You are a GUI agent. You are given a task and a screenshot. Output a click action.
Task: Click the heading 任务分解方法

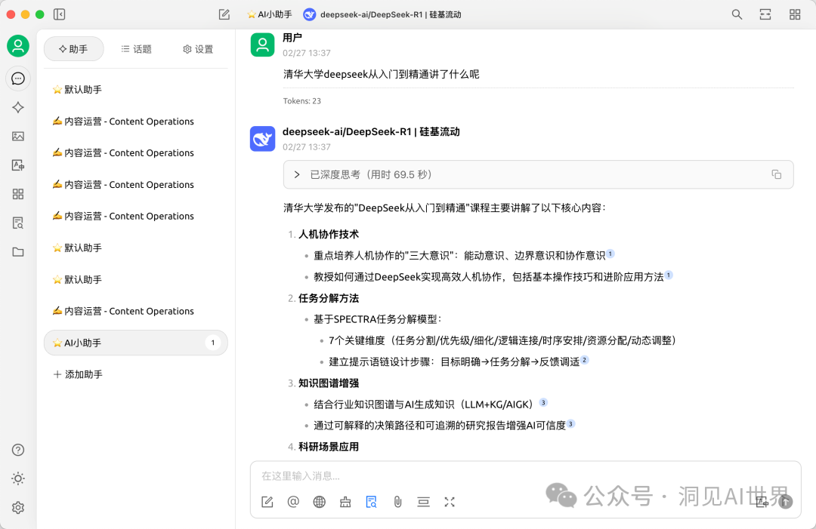pyautogui.click(x=329, y=298)
